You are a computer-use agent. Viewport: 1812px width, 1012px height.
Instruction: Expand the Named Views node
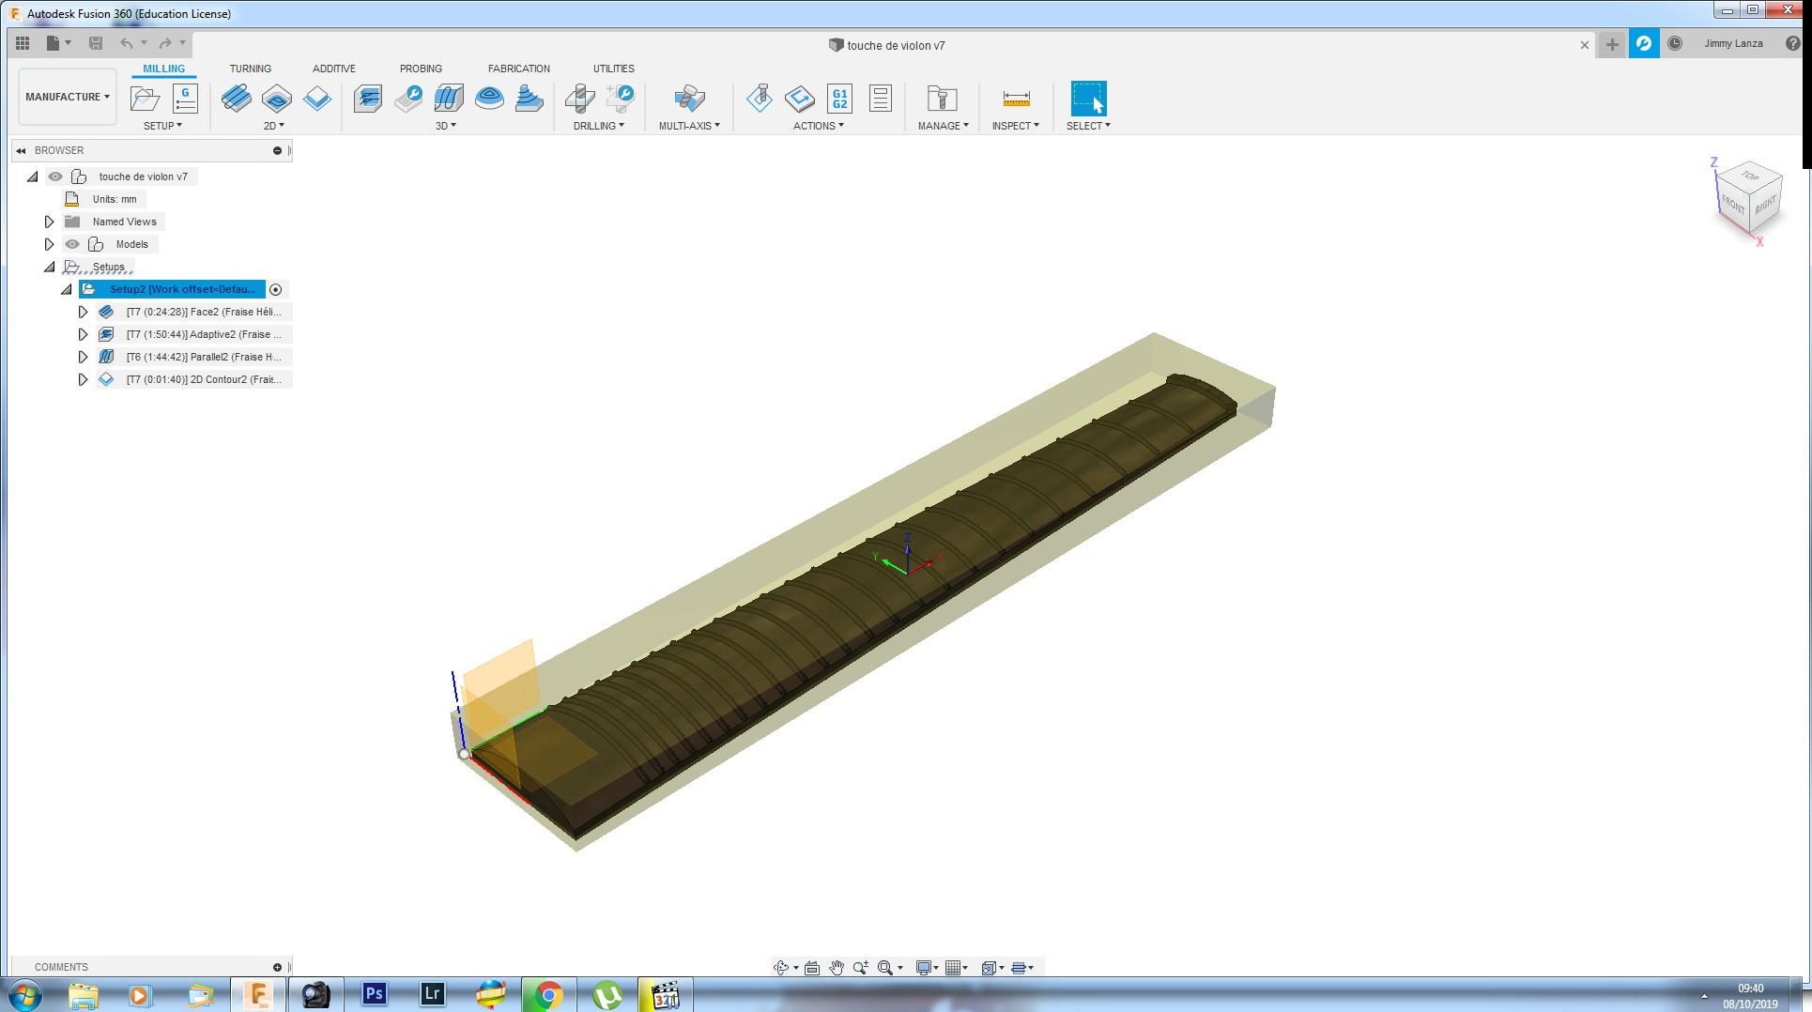50,222
